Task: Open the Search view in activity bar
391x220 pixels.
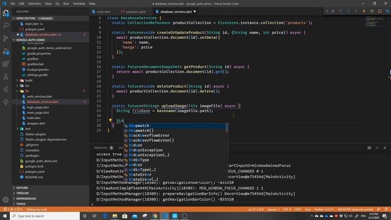Action: (5, 25)
